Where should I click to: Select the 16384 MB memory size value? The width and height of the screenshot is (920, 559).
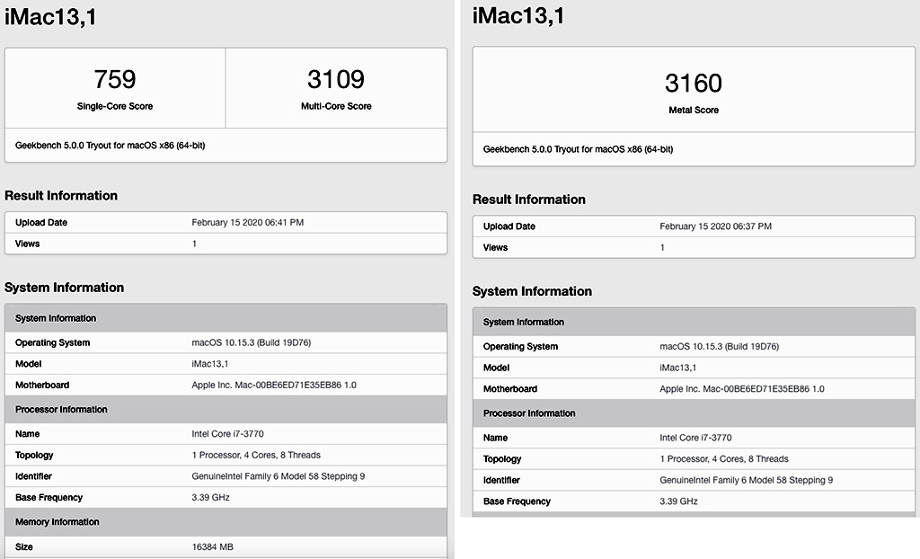(212, 546)
